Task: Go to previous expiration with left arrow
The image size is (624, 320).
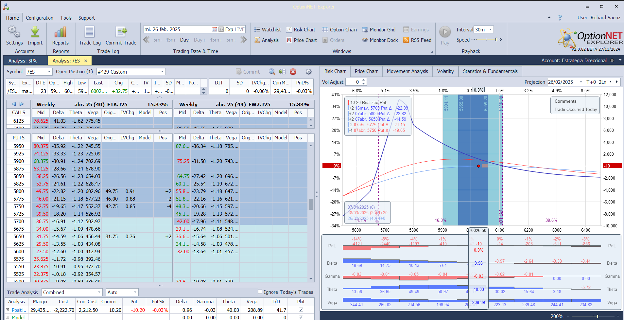Action: 14,104
